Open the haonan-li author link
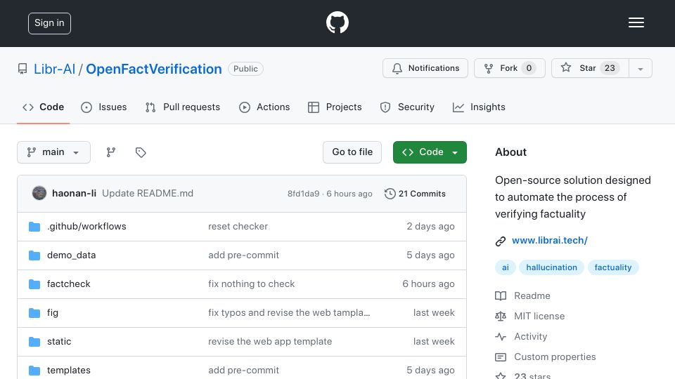This screenshot has width=675, height=379. pos(74,194)
